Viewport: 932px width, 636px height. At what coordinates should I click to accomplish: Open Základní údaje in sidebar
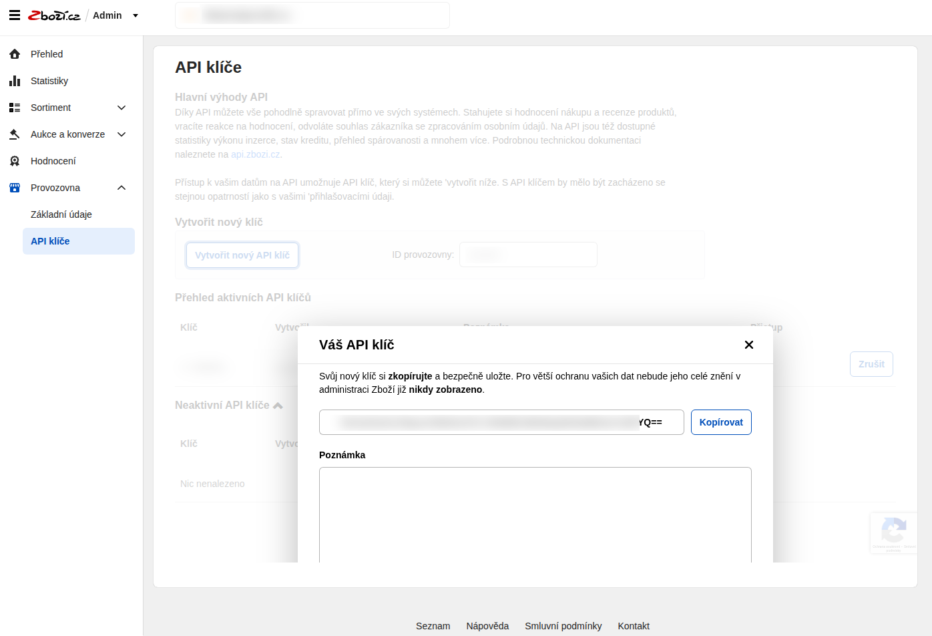(61, 214)
